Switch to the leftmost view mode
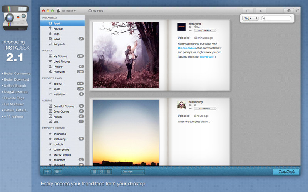Viewport: 308px width, 192px height. point(94,172)
